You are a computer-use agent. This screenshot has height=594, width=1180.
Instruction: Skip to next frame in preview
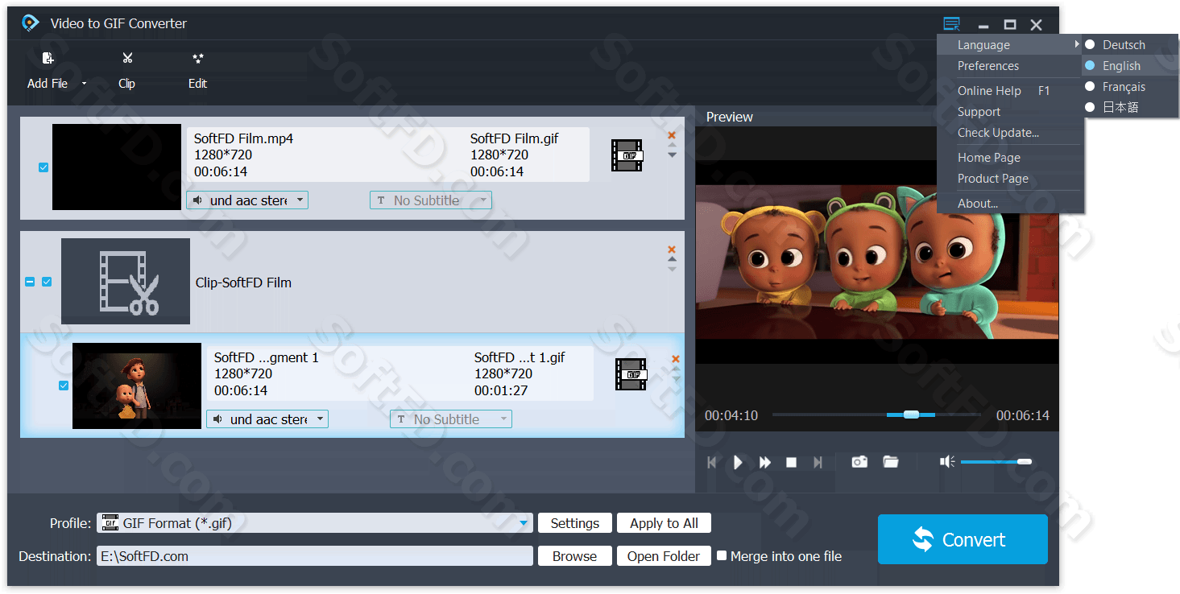[818, 462]
